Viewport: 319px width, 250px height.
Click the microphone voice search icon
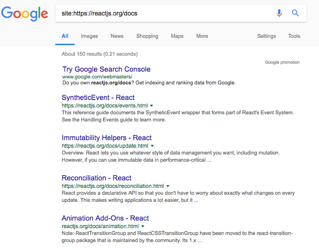coord(279,13)
